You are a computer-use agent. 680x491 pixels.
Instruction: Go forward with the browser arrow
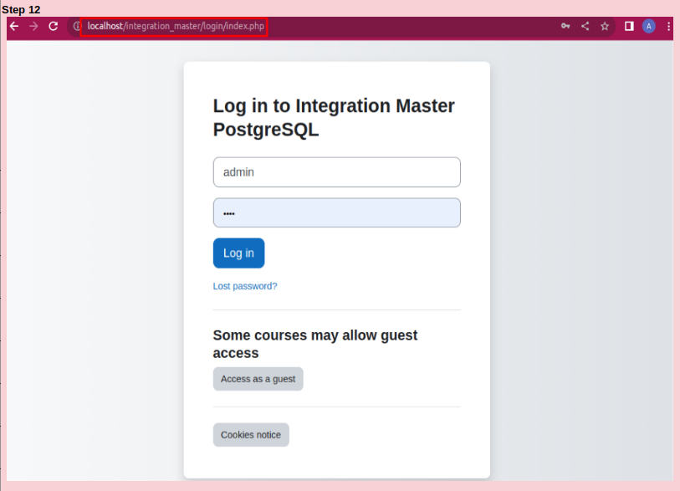click(x=33, y=26)
